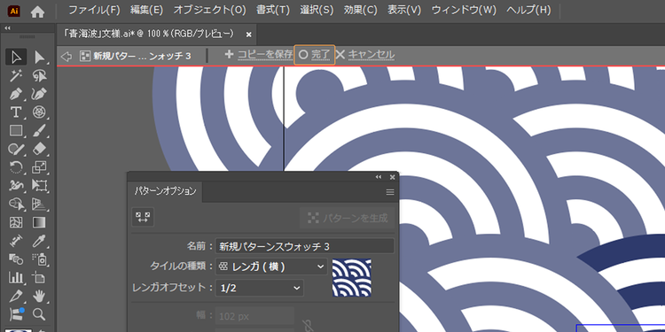This screenshot has width=665, height=332.
Task: Click the 名前 pattern name field
Action: pos(305,246)
